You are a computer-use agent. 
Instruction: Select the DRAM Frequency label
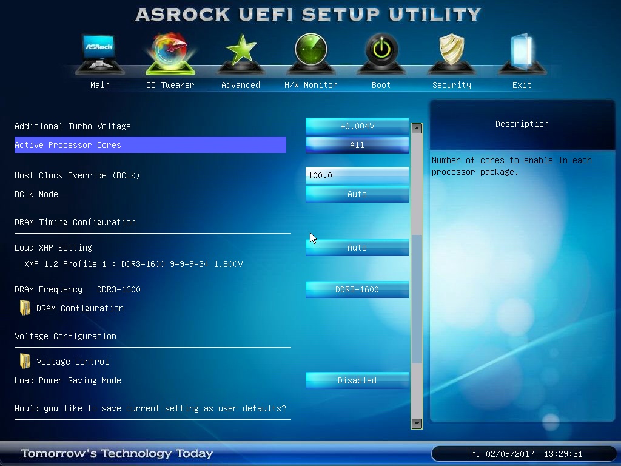[49, 289]
